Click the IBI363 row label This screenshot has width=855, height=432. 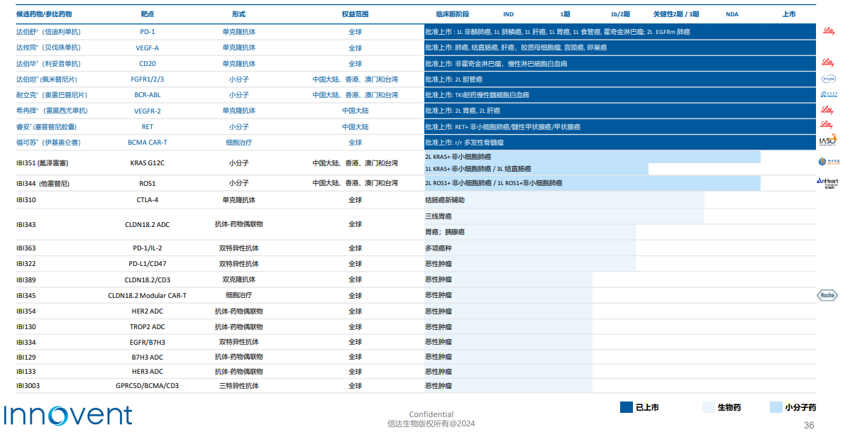click(26, 248)
